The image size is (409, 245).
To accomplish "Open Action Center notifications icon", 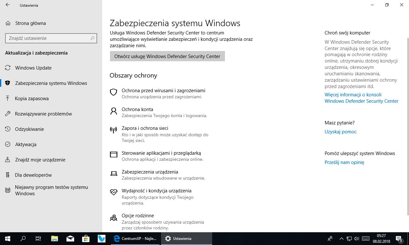I will pyautogui.click(x=399, y=239).
